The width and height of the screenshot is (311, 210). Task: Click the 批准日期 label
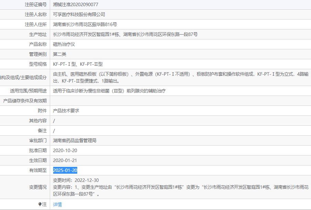click(x=38, y=150)
